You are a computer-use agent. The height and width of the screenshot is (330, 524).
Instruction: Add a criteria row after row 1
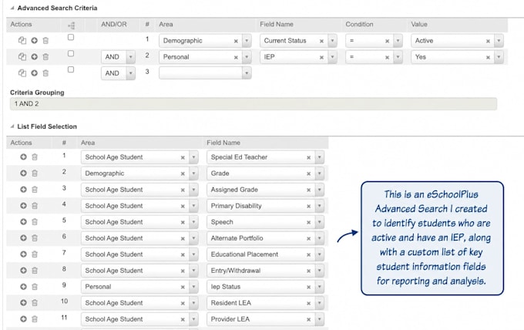tap(34, 40)
